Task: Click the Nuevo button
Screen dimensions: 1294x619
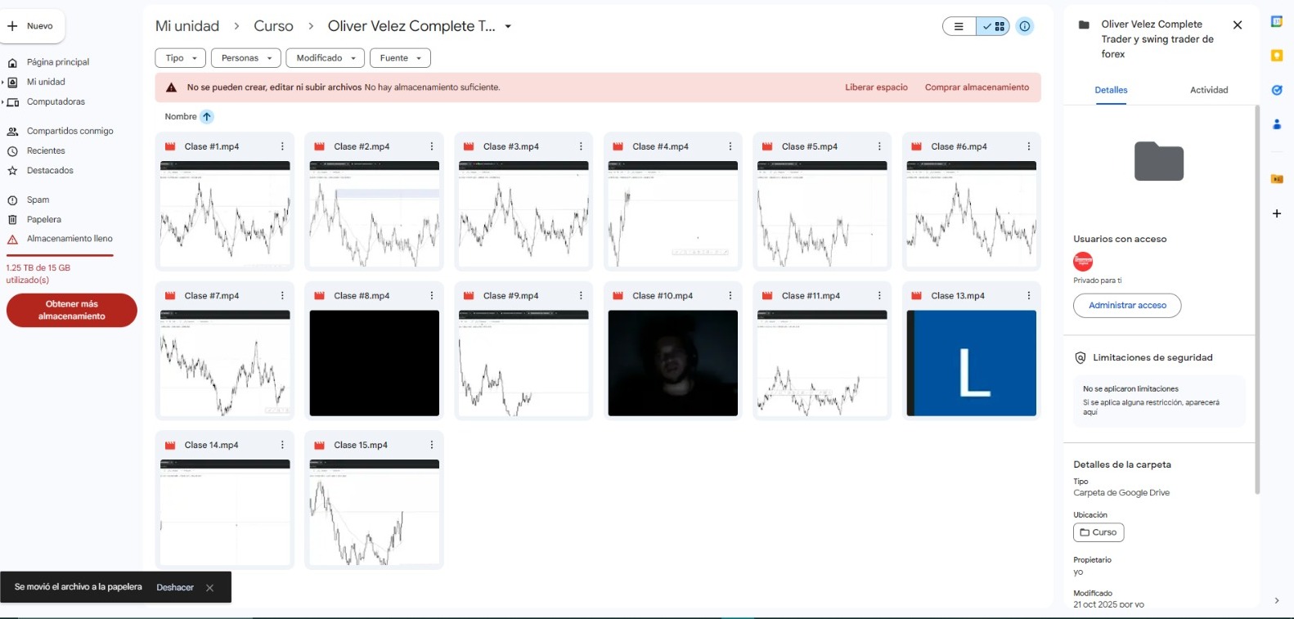Action: point(32,26)
